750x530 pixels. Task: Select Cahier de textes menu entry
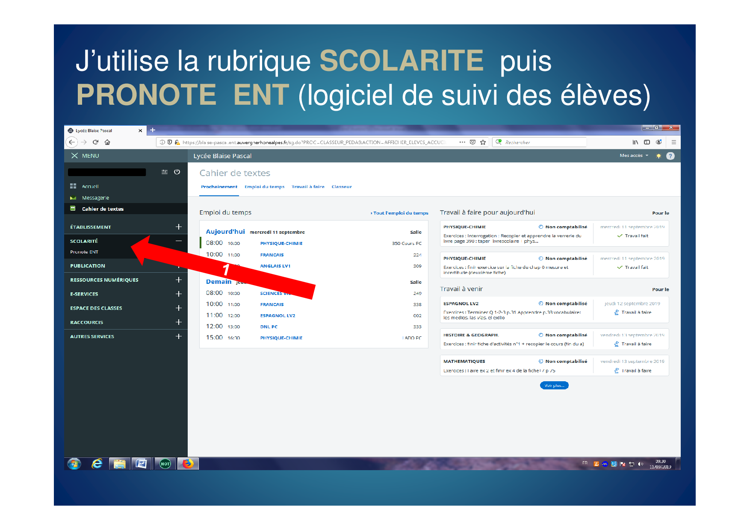[103, 209]
